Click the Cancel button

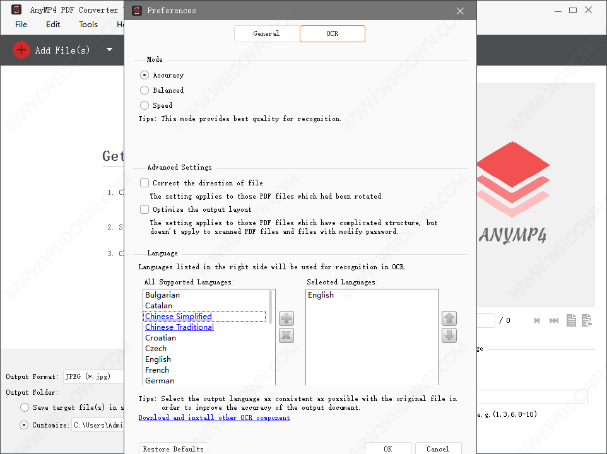[439, 448]
